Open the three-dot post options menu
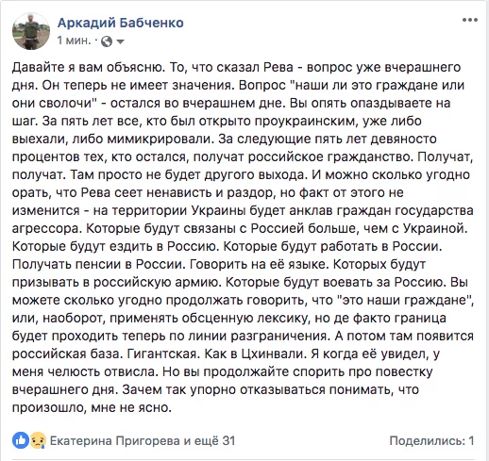 tap(470, 20)
